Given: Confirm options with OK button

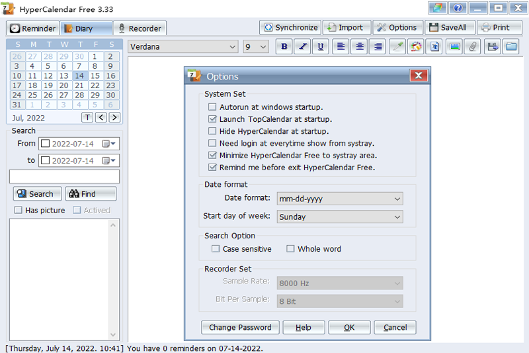Looking at the screenshot, I should [349, 327].
